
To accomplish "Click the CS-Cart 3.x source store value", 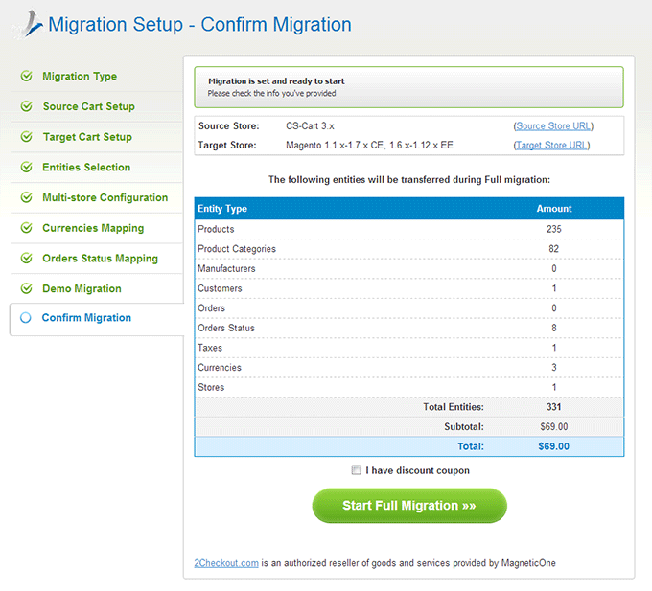I will pos(310,125).
